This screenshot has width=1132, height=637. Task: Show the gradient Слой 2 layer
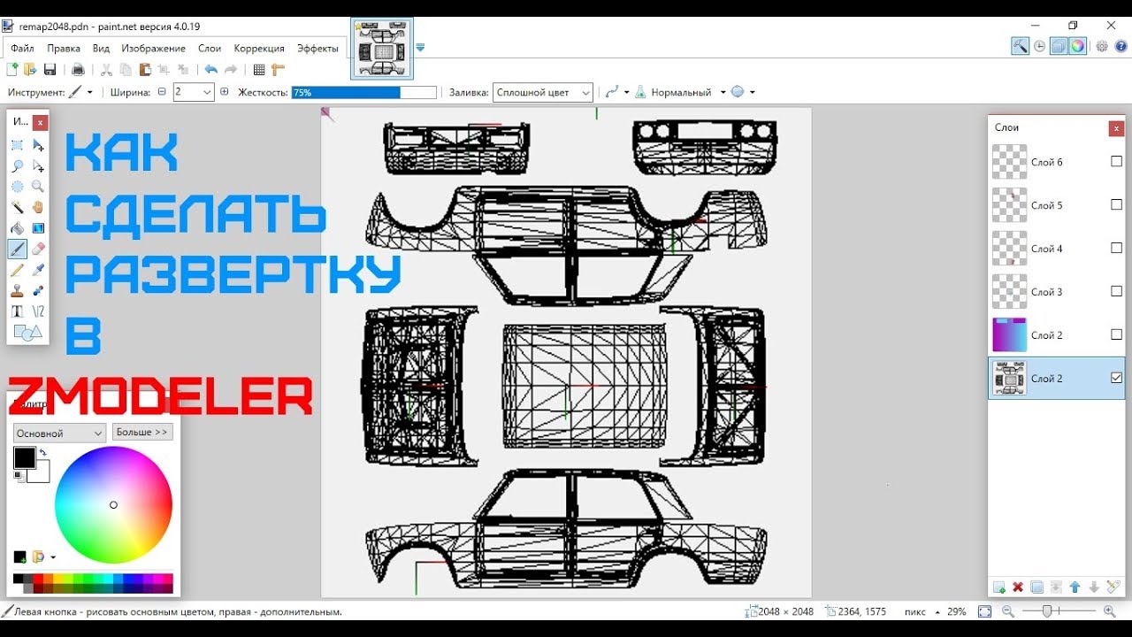1116,335
